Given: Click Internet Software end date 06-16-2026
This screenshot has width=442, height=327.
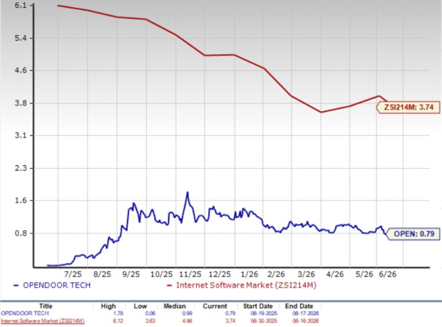Looking at the screenshot, I should pos(306,321).
